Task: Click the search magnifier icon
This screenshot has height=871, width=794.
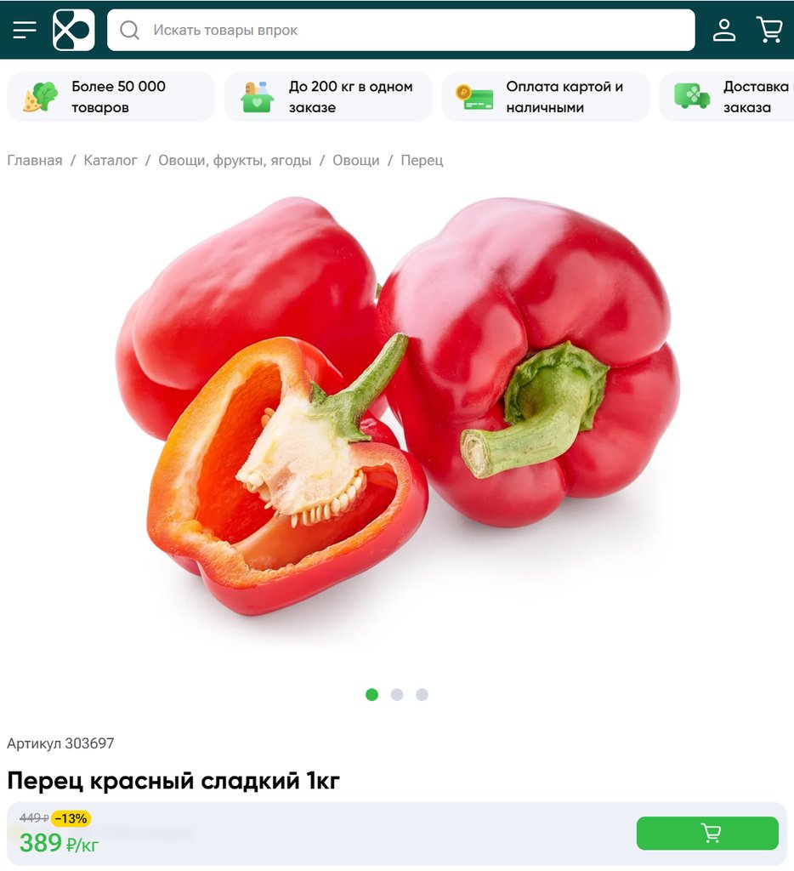Action: click(x=129, y=30)
